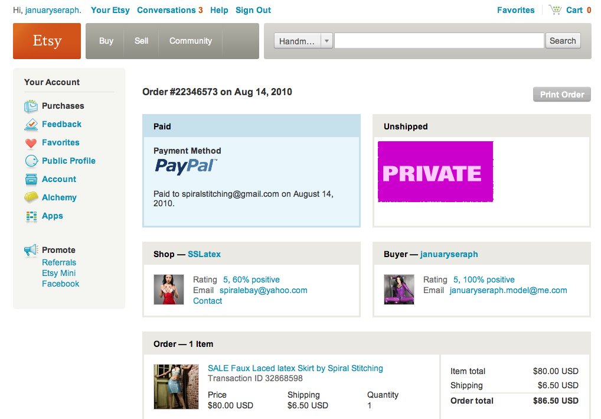The height and width of the screenshot is (419, 601).
Task: Go to Etsy home via orange logo
Action: (x=47, y=41)
